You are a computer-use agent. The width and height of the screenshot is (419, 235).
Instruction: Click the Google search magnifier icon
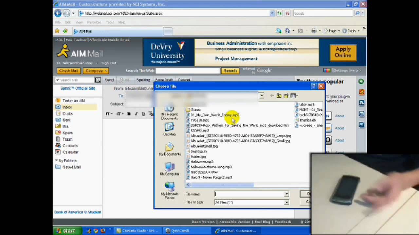point(357,13)
